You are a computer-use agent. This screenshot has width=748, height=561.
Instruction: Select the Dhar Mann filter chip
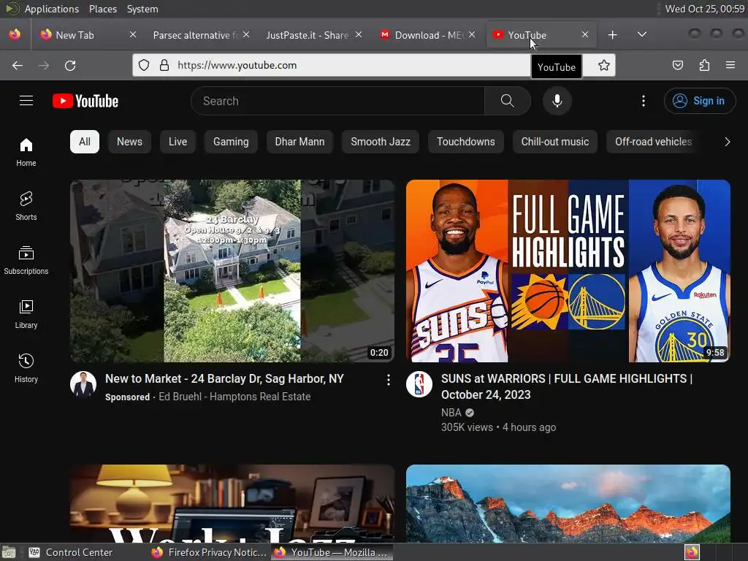(x=299, y=142)
